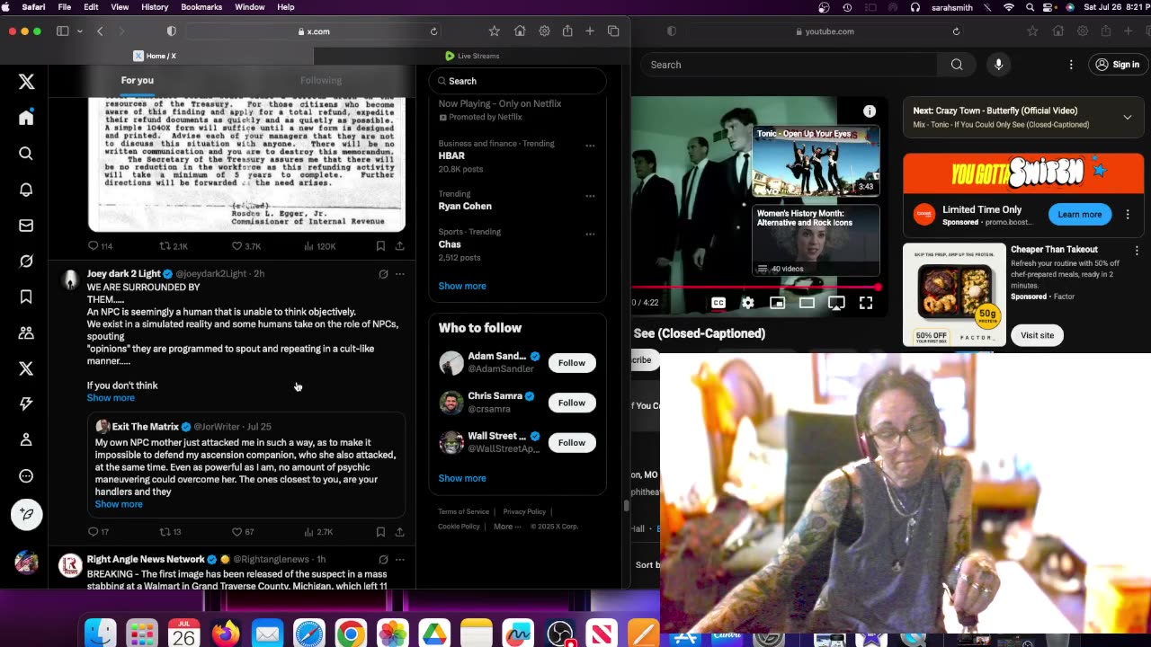1151x647 pixels.
Task: Click YouTube search magnifier button
Action: click(957, 65)
